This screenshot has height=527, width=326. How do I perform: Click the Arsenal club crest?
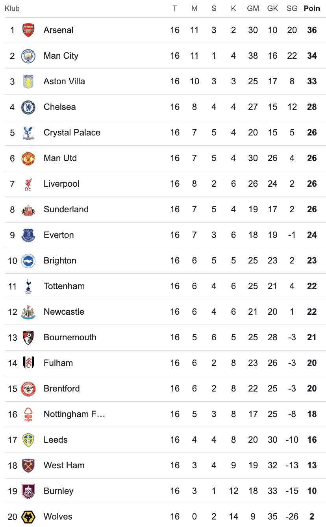click(28, 30)
